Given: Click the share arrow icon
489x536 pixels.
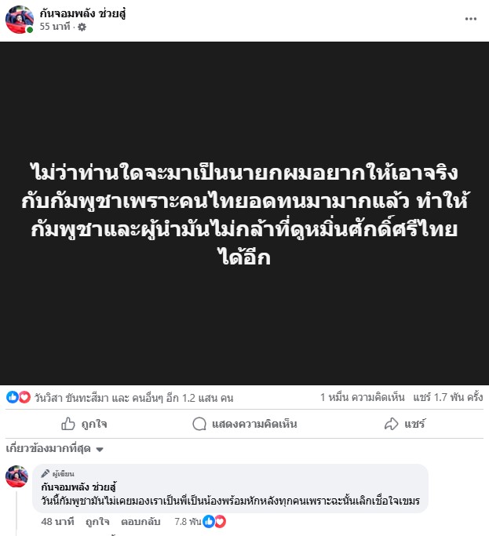Looking at the screenshot, I should point(391,424).
